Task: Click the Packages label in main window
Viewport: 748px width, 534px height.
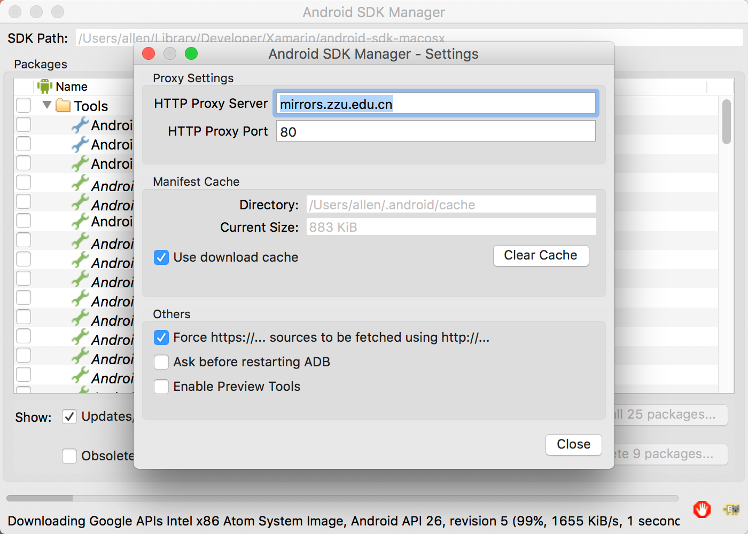Action: coord(41,64)
